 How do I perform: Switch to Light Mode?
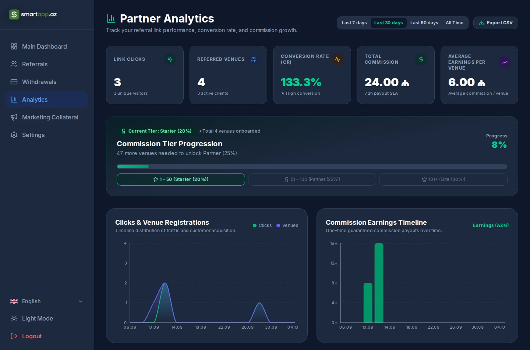pyautogui.click(x=47, y=318)
